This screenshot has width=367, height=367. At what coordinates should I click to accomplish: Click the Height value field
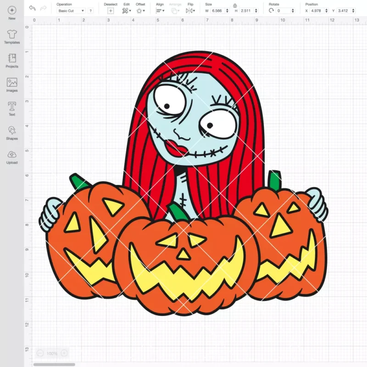[246, 11]
